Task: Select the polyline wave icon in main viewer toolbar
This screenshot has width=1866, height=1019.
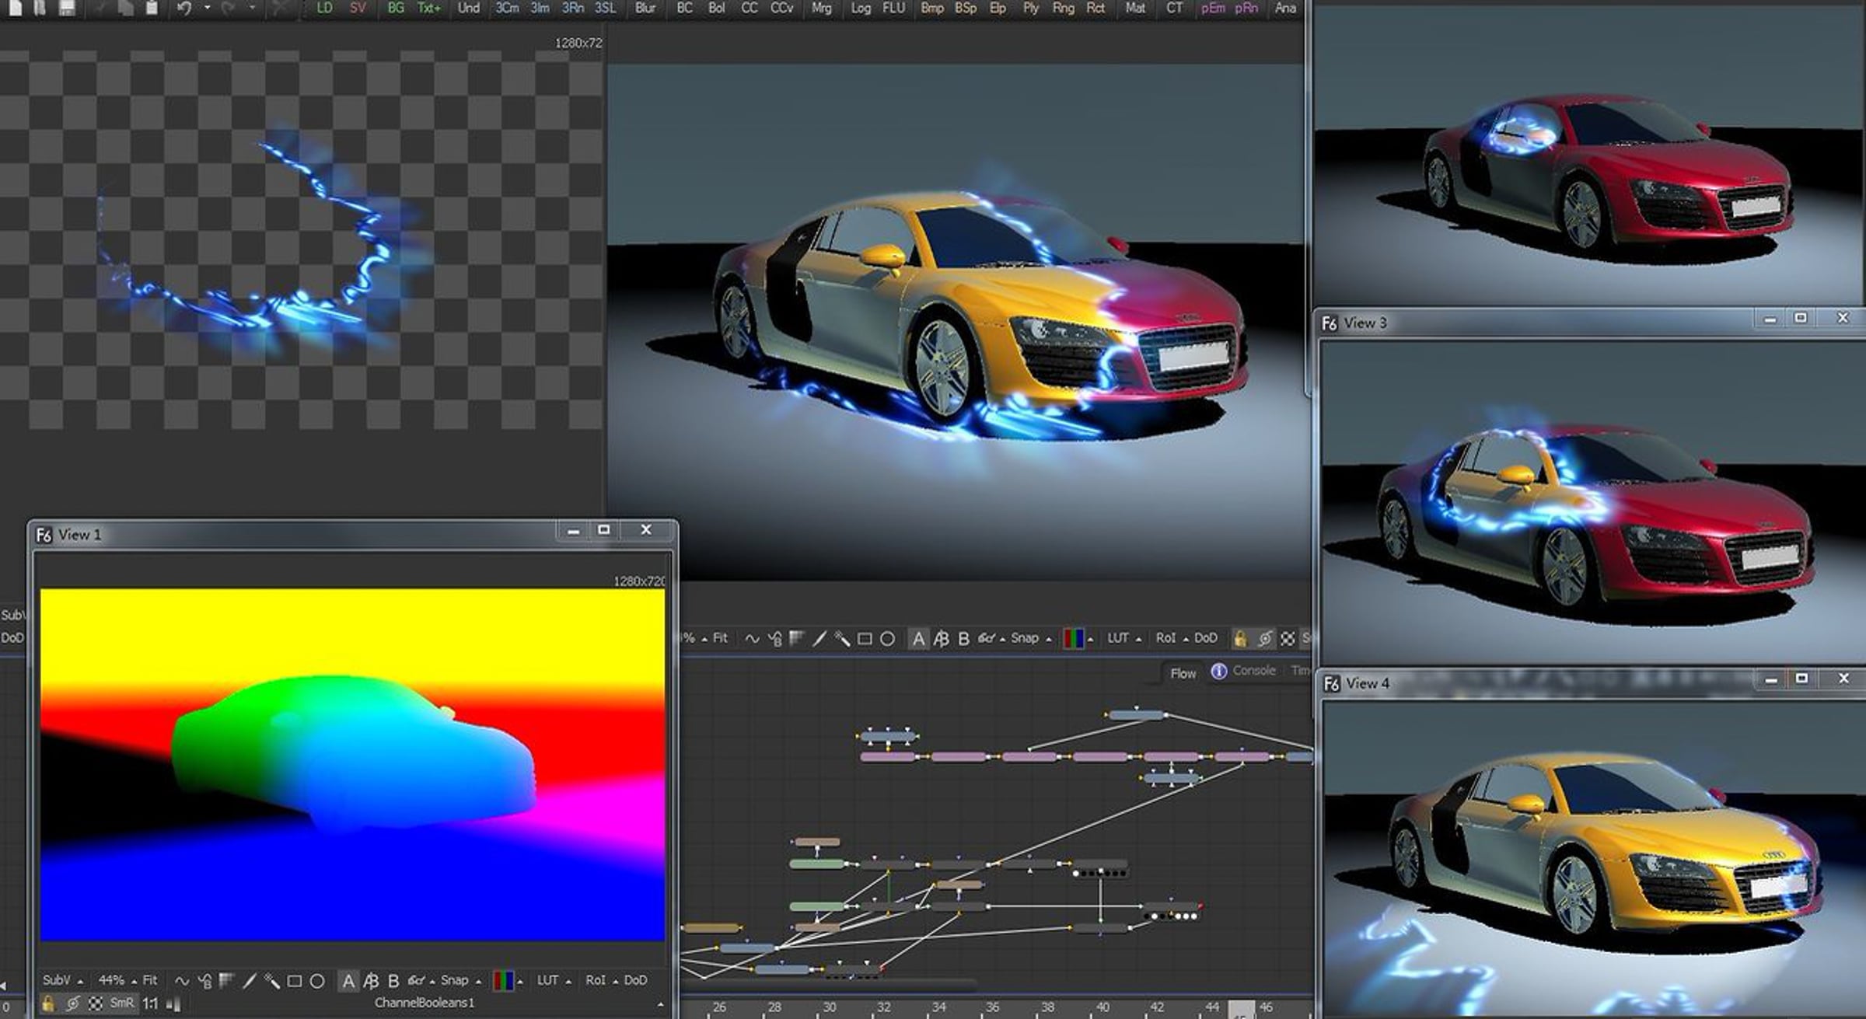Action: tap(752, 639)
